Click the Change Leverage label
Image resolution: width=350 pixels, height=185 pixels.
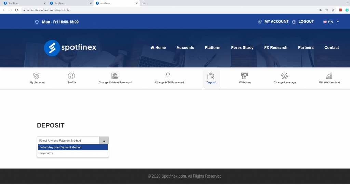[285, 82]
